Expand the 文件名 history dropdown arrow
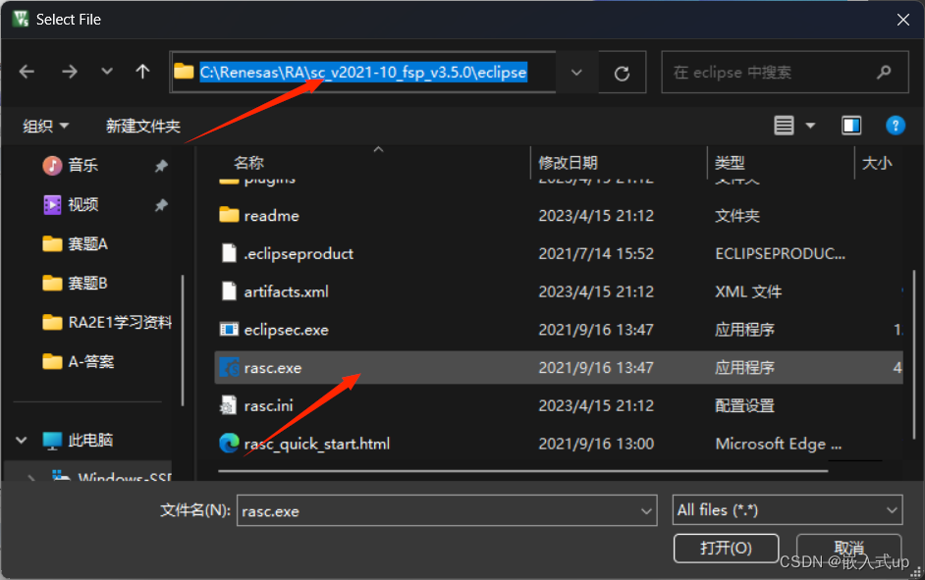The width and height of the screenshot is (925, 580). click(646, 511)
